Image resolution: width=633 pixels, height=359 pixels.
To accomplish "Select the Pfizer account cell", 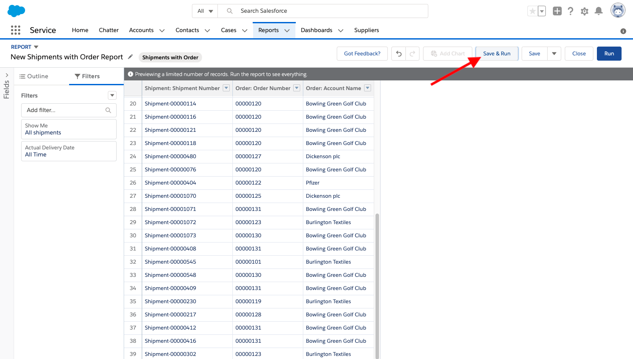I will click(x=339, y=183).
